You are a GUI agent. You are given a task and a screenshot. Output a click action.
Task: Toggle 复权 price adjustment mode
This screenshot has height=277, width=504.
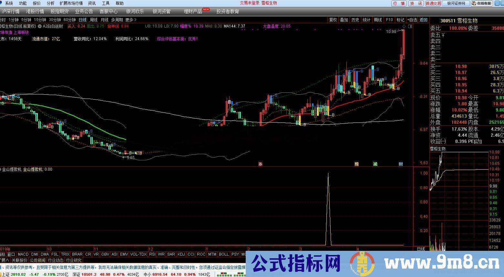pos(333,20)
